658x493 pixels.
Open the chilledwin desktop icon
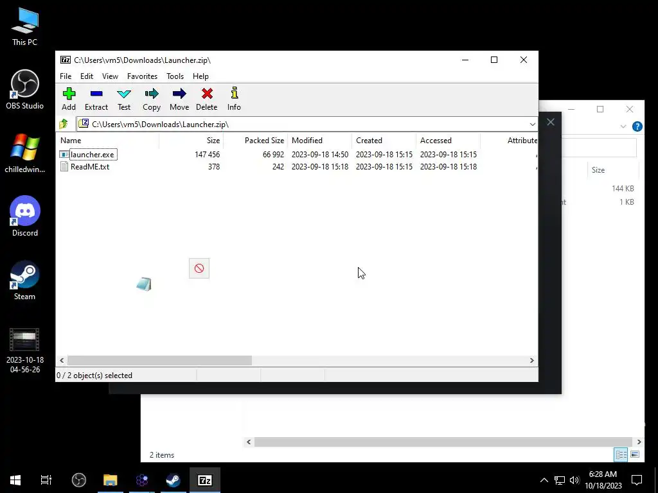(25, 153)
